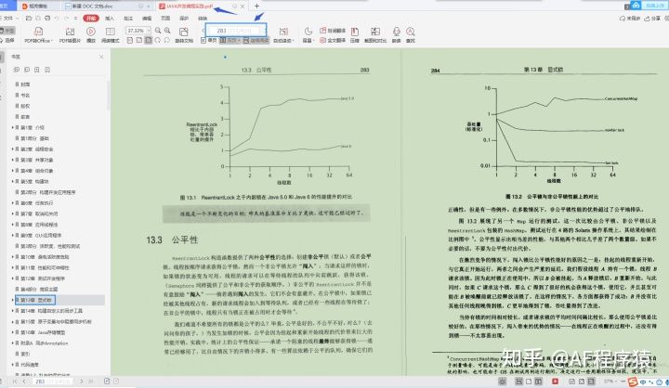Go to previous page arrow in status bar
Viewport: 669px width, 388px height.
(x=24, y=382)
